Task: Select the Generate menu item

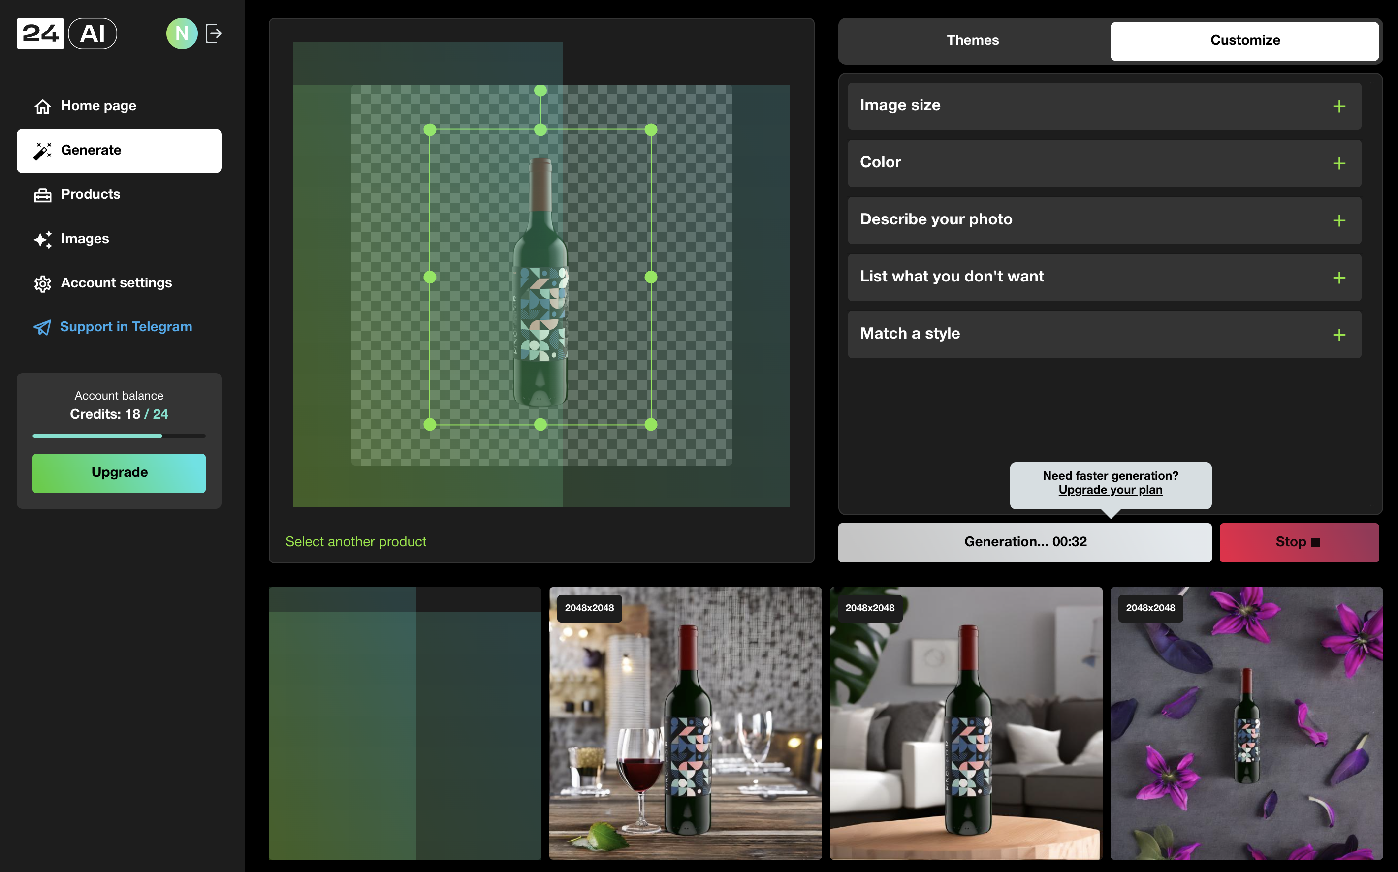Action: pyautogui.click(x=119, y=151)
